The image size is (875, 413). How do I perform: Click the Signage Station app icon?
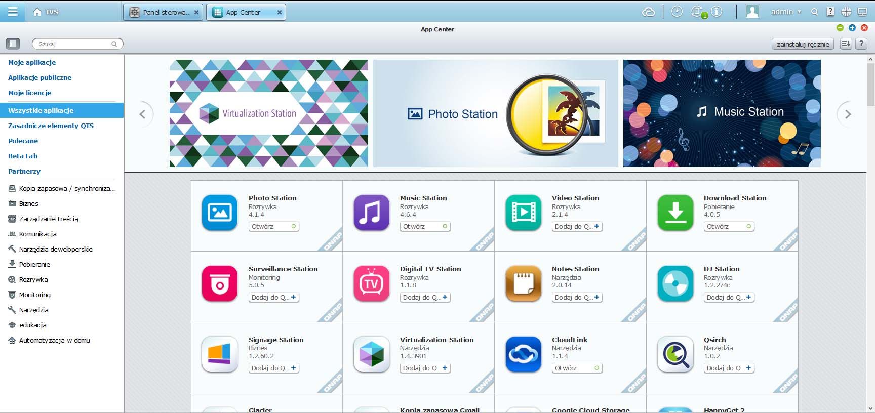[x=220, y=354]
